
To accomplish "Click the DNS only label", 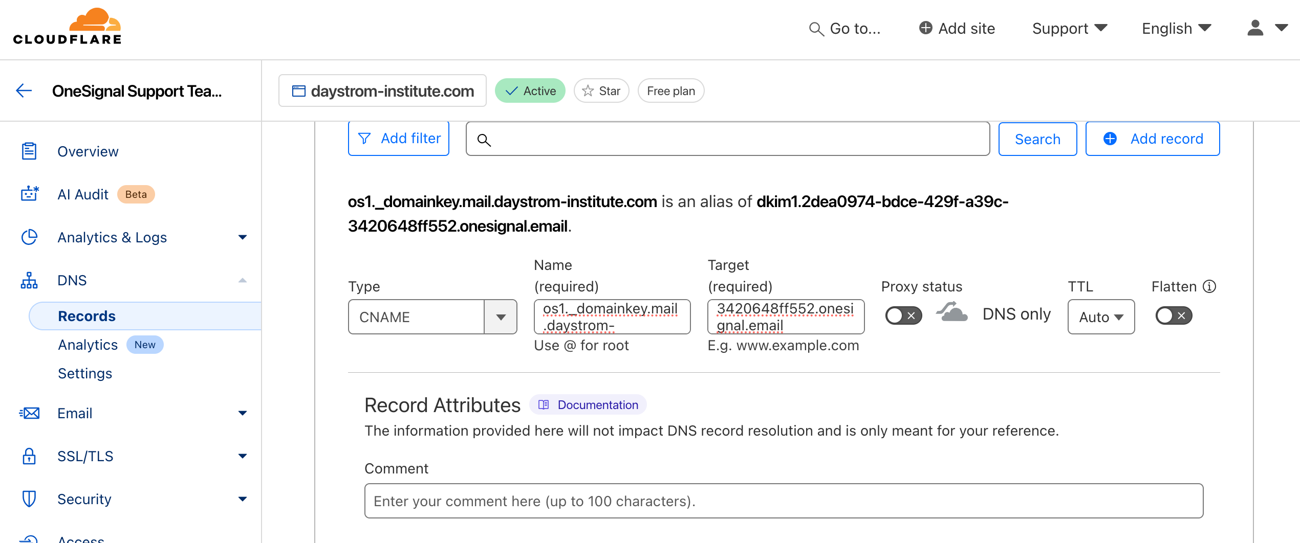I will (x=1016, y=314).
